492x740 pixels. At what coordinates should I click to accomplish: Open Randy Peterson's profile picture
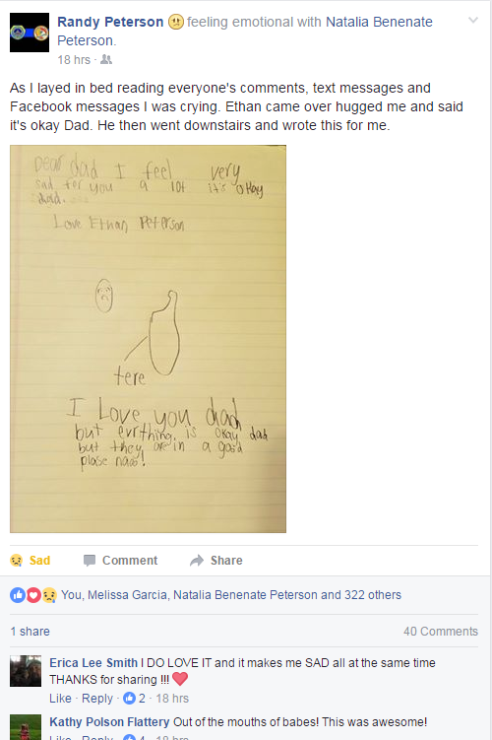[x=30, y=33]
